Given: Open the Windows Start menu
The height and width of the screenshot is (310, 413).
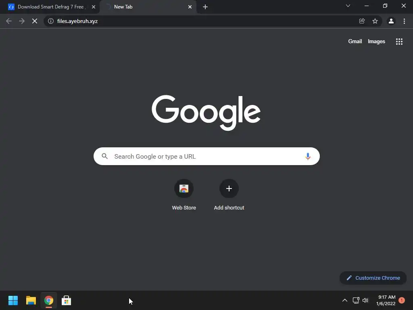Looking at the screenshot, I should (x=13, y=300).
